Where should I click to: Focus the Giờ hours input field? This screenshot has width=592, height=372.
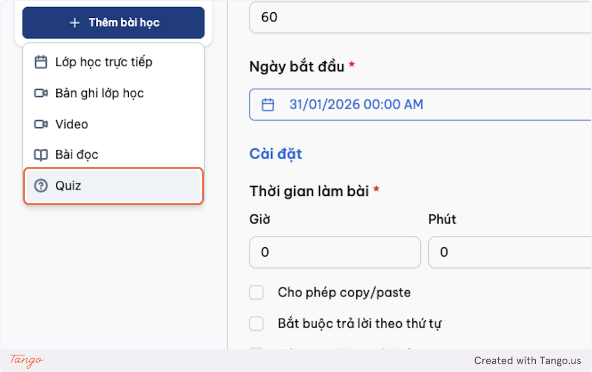[335, 253]
